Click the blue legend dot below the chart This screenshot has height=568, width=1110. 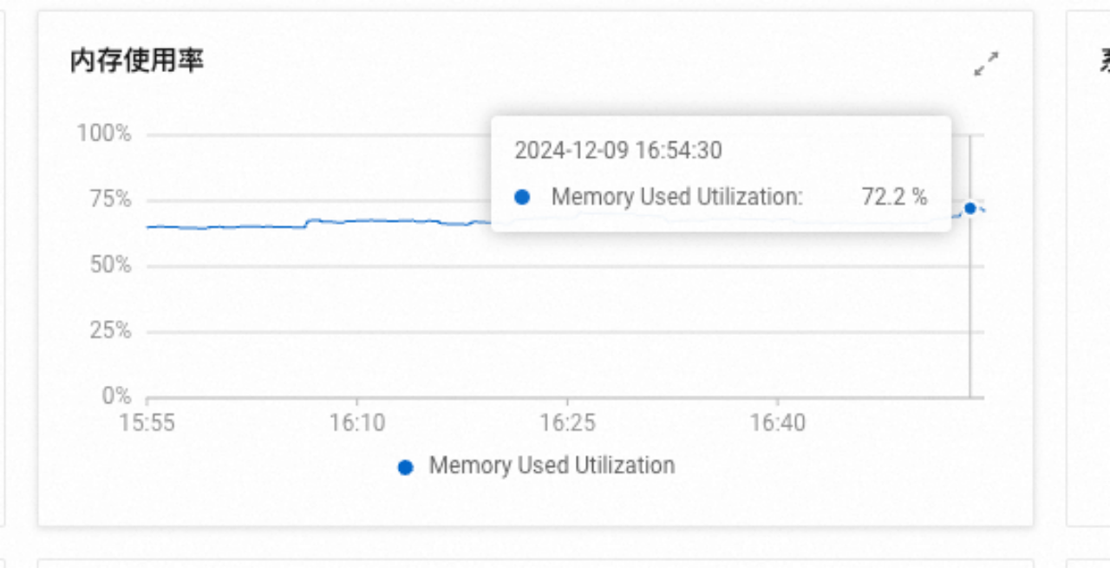click(x=405, y=467)
